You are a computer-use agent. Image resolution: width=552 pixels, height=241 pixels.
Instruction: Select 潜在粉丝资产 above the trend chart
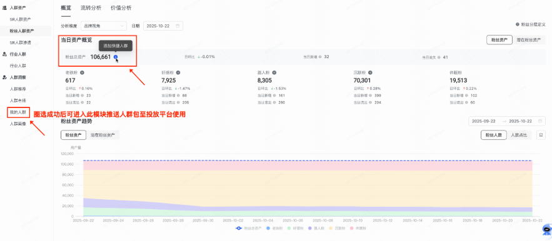[x=103, y=135]
